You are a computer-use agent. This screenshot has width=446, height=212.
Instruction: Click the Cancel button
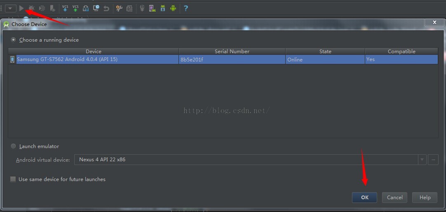(x=394, y=198)
